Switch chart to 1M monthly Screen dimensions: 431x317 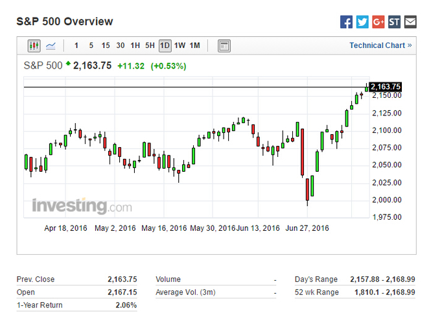point(194,45)
